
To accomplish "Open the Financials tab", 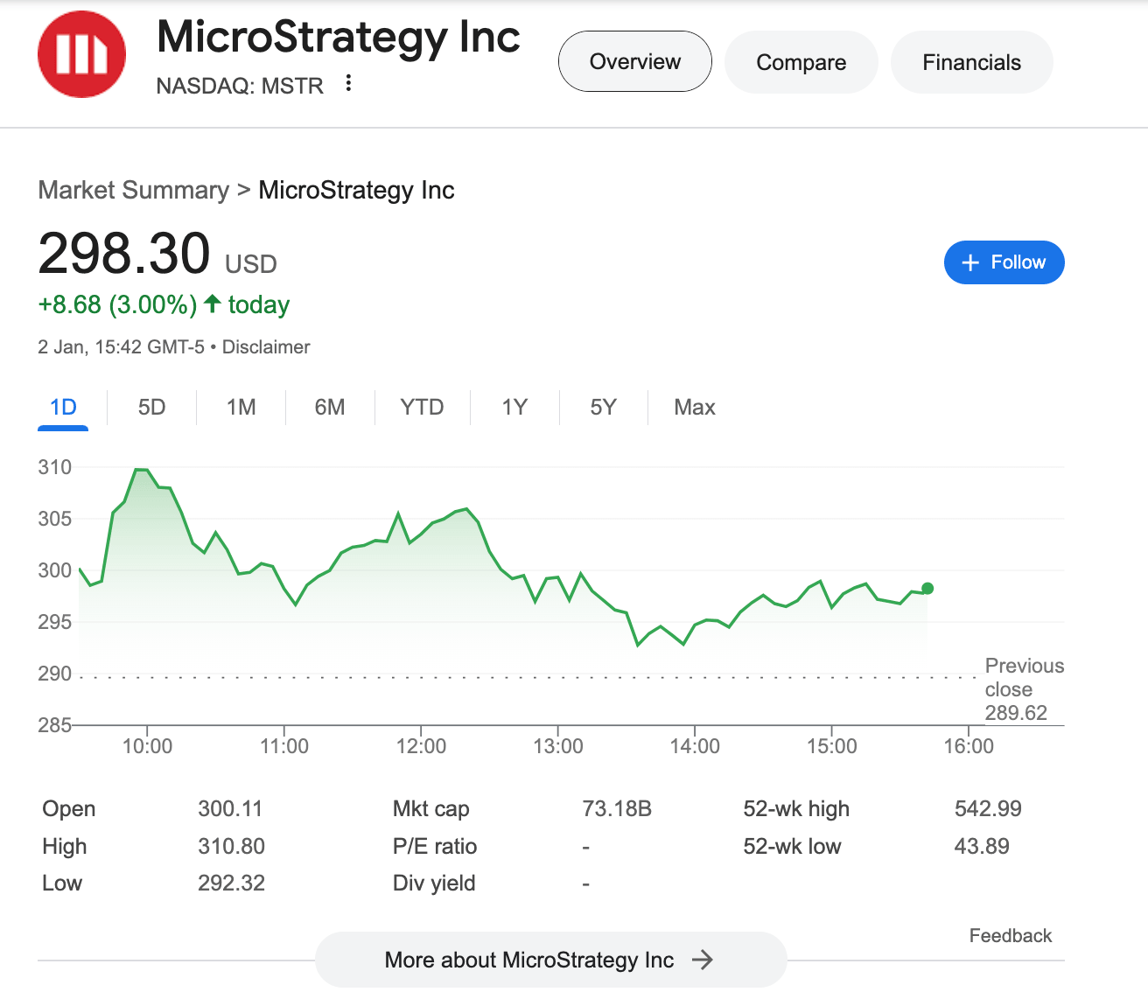I will click(971, 62).
